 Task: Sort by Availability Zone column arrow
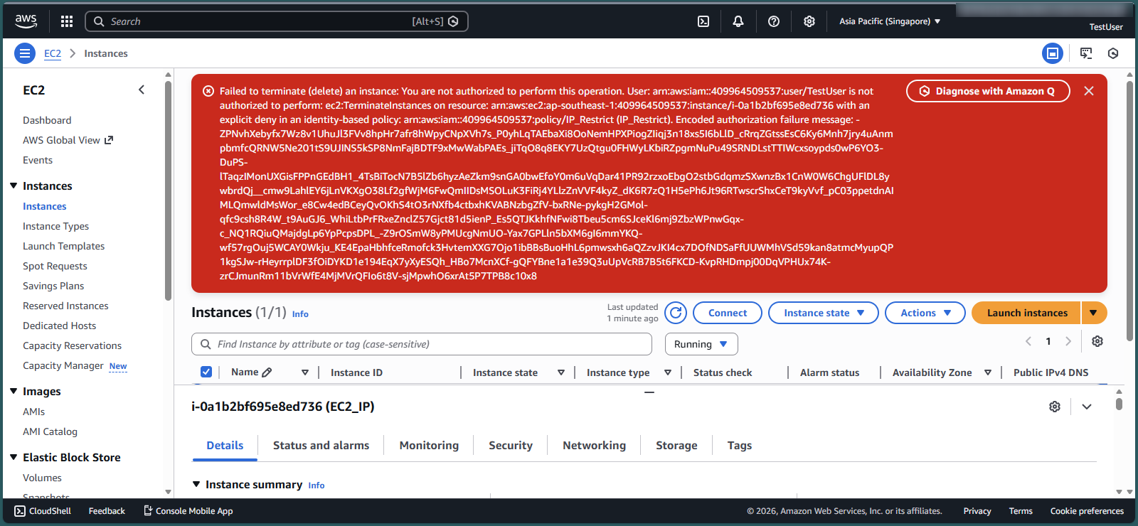click(988, 372)
